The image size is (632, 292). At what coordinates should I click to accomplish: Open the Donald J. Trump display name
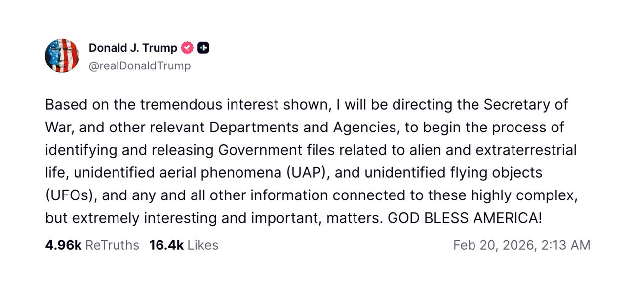(133, 48)
